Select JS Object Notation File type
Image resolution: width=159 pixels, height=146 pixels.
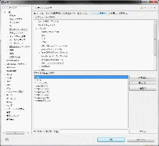(52, 60)
